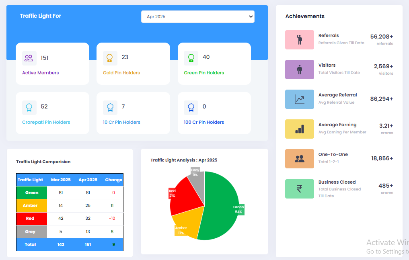Click the Business Closed rupee icon

pyautogui.click(x=299, y=189)
